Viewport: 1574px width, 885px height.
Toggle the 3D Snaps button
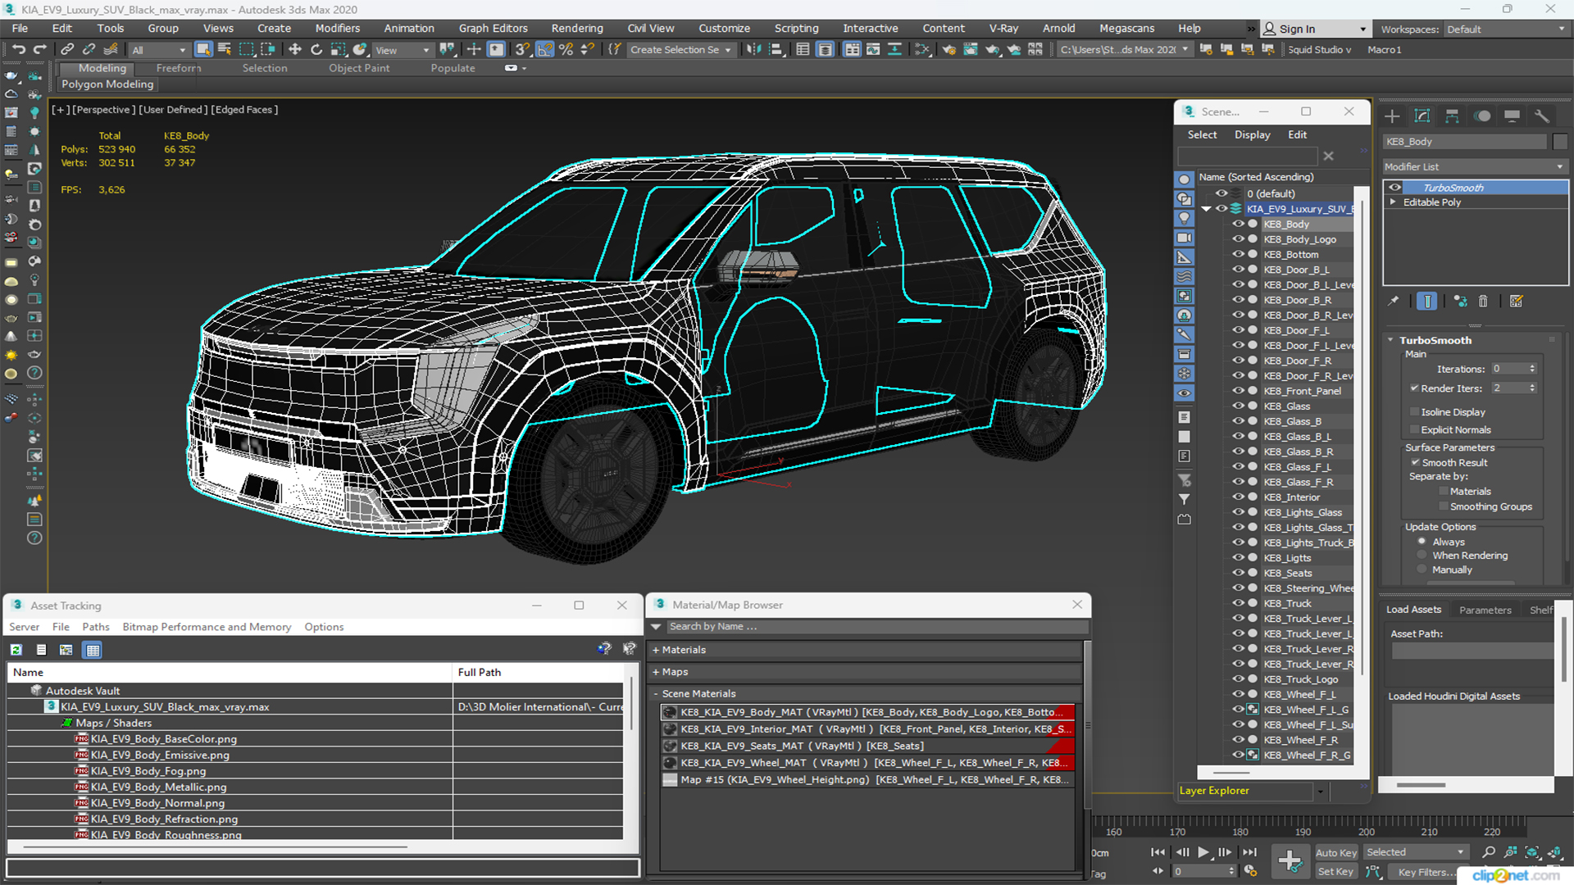522,50
